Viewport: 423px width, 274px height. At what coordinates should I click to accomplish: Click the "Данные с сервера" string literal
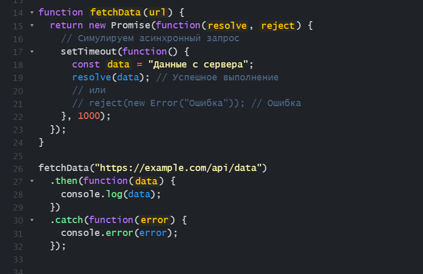[x=198, y=64]
